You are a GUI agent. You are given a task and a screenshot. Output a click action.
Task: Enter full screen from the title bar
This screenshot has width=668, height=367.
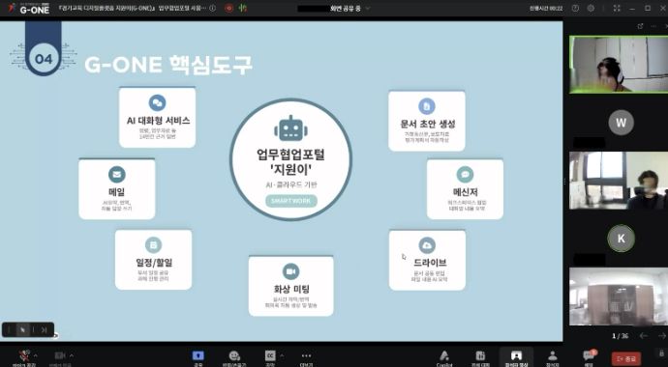tap(617, 8)
